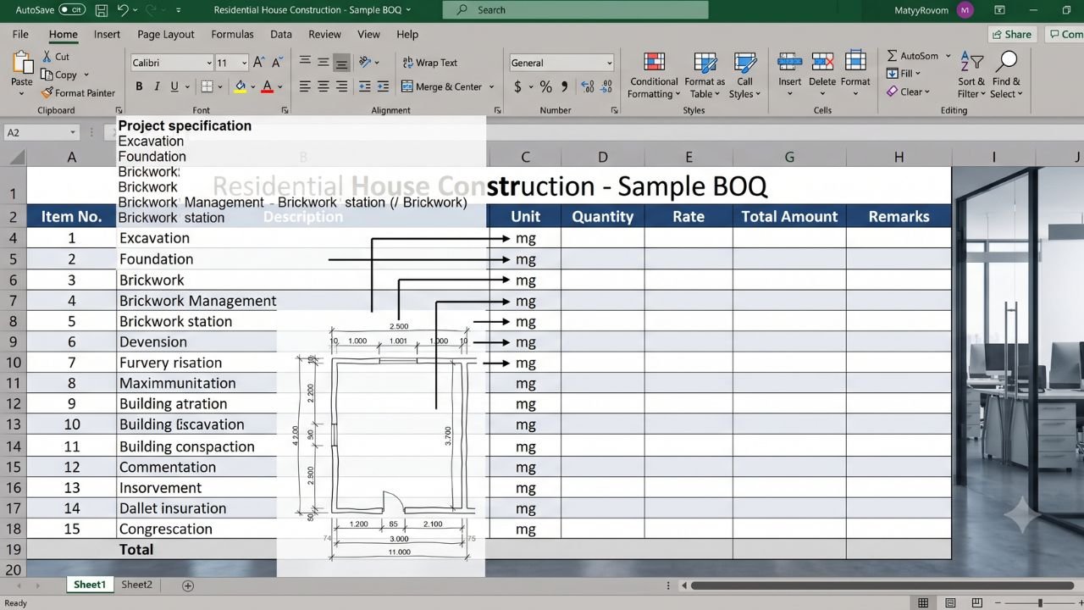This screenshot has height=610, width=1084.
Task: Click the Copy icon
Action: pos(47,75)
